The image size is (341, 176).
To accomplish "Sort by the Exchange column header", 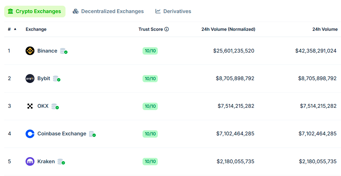I will [36, 29].
